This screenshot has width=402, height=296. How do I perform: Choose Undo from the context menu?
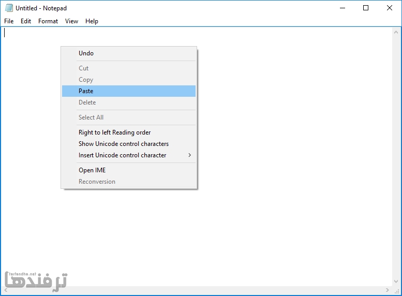coord(129,53)
